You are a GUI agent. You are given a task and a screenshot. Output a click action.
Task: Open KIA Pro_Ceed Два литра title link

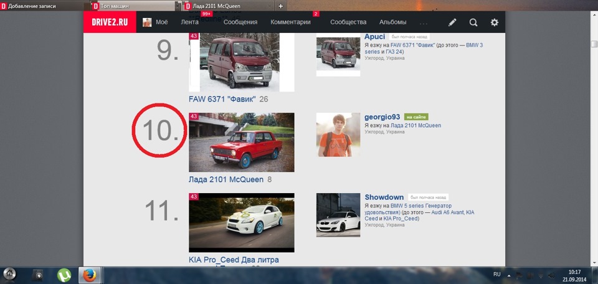[x=234, y=260]
